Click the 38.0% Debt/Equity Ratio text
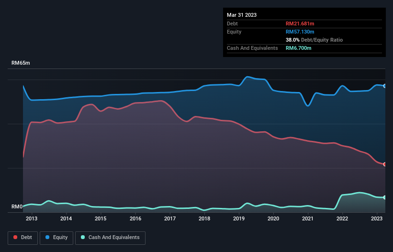 [314, 40]
